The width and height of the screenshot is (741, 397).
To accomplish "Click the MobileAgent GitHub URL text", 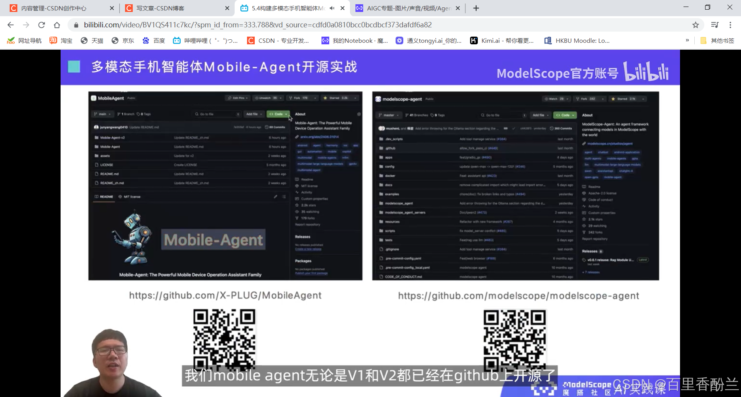I will point(225,295).
